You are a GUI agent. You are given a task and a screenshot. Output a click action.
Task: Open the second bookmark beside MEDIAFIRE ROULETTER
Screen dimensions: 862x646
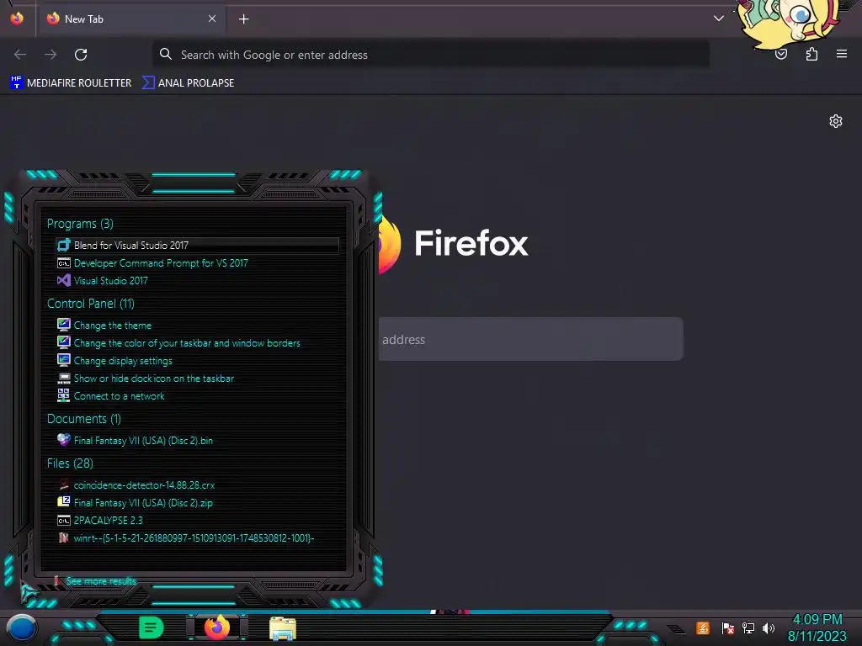pos(188,83)
